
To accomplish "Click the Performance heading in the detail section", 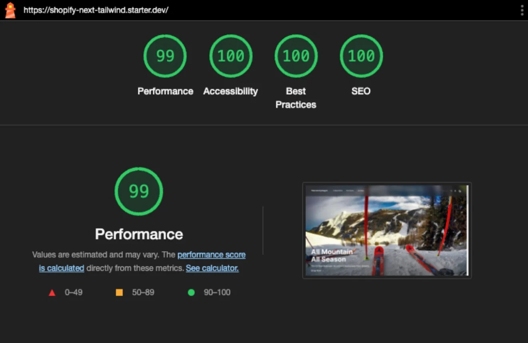I will pyautogui.click(x=138, y=234).
